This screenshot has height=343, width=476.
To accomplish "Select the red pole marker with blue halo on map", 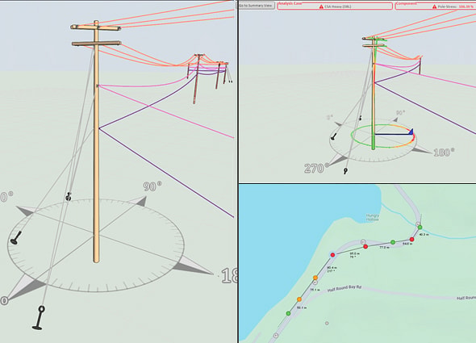I will tap(332, 255).
